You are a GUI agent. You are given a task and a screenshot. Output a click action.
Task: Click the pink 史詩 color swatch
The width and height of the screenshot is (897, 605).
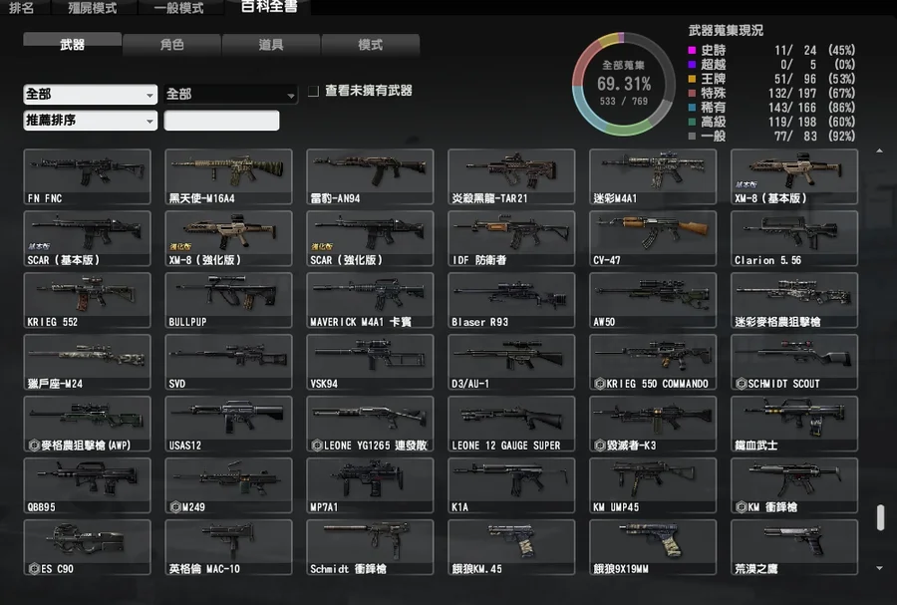(x=692, y=50)
